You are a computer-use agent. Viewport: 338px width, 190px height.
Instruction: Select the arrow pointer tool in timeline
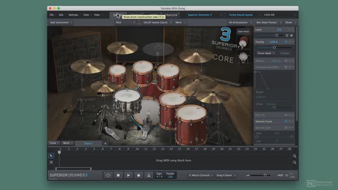point(51,156)
